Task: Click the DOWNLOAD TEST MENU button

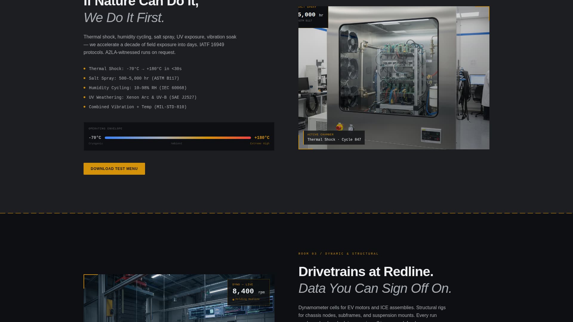Action: point(114,168)
